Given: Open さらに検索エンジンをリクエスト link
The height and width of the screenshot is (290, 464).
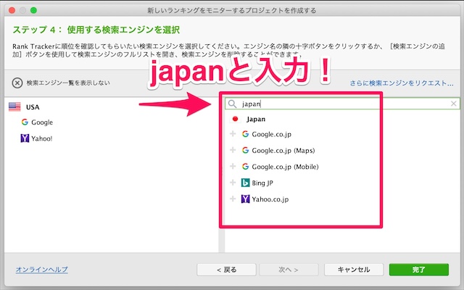Looking at the screenshot, I should (x=402, y=83).
